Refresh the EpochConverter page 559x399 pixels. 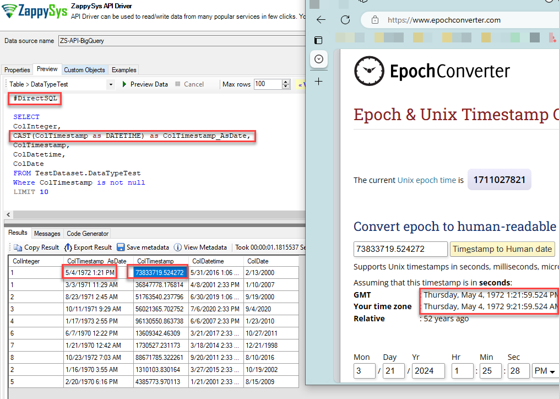click(345, 19)
